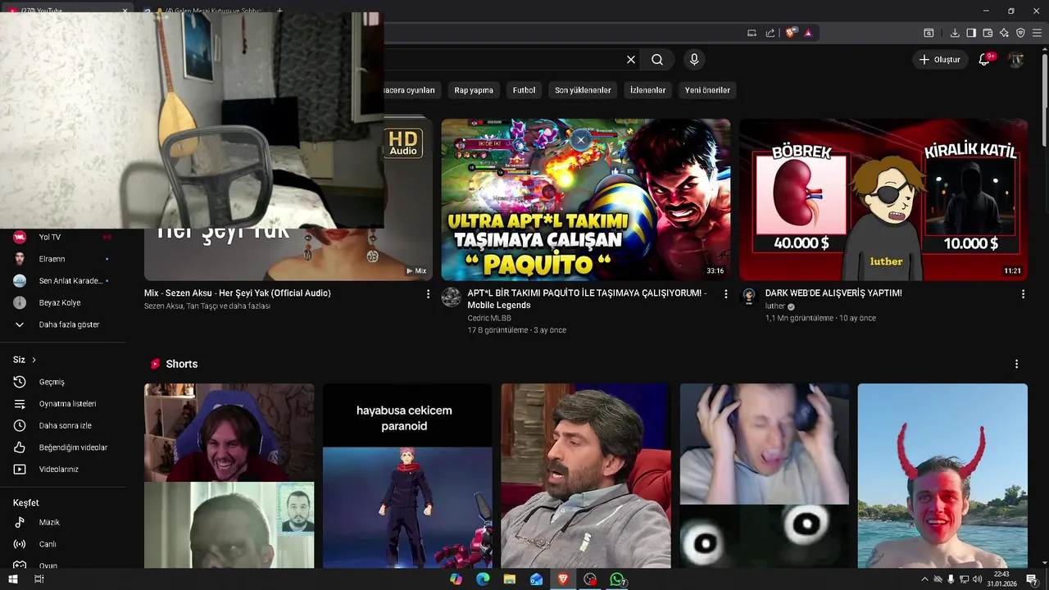Viewport: 1049px width, 590px height.
Task: Open more options for Dark Web video
Action: click(1023, 293)
